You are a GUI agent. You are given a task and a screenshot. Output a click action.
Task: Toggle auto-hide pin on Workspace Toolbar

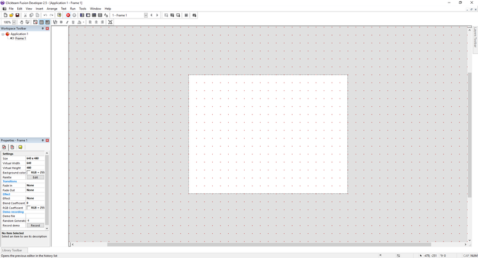(x=43, y=29)
